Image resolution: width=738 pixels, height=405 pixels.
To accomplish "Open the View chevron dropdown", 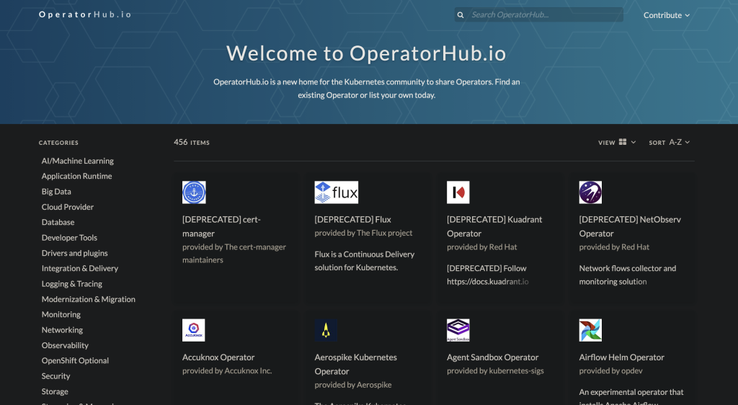I will click(x=633, y=142).
